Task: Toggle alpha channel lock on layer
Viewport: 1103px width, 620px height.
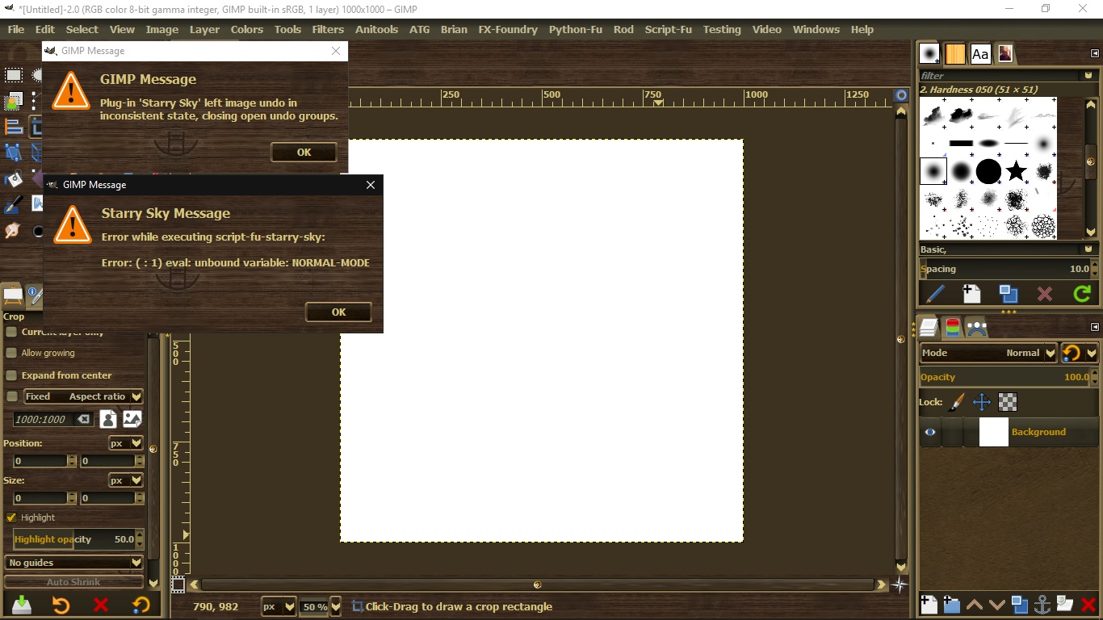Action: 1008,401
